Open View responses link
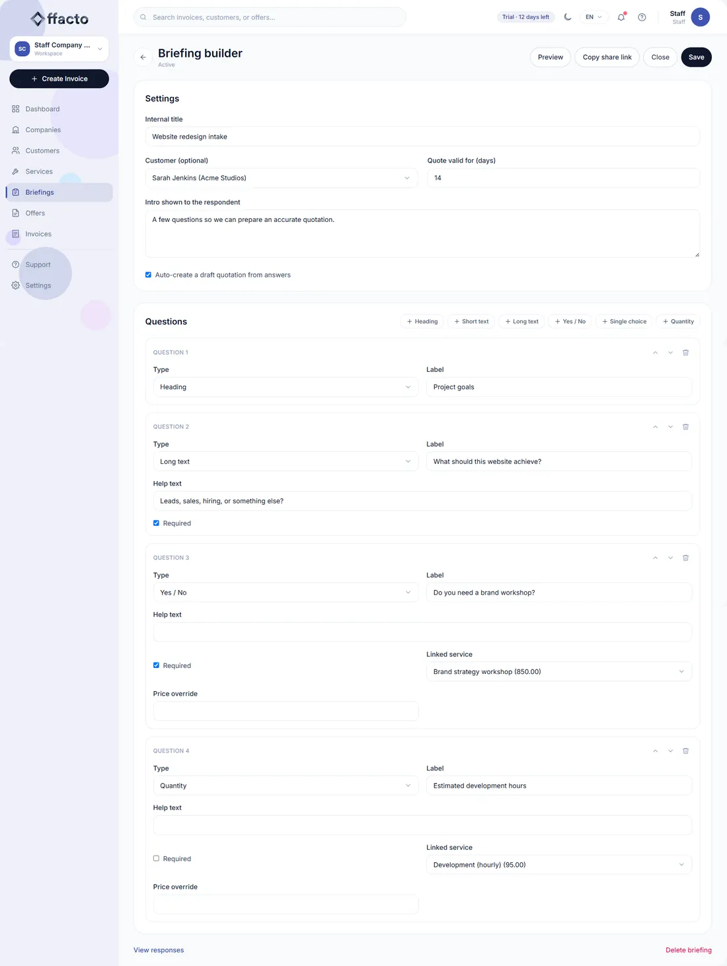 (x=159, y=950)
